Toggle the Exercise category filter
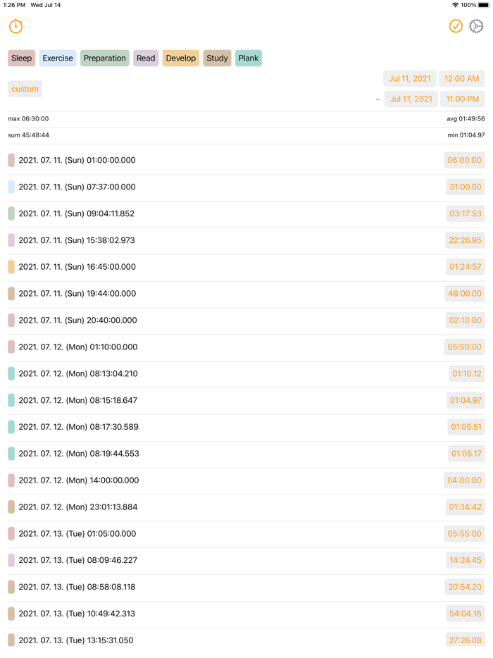 [x=58, y=58]
